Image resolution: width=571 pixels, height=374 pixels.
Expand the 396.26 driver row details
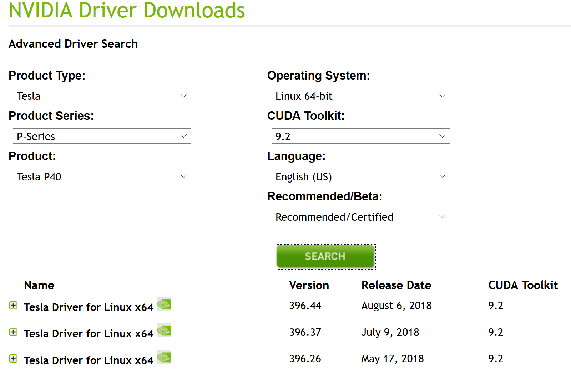[14, 359]
